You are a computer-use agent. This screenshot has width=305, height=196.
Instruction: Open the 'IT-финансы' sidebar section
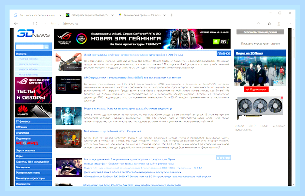point(33,121)
